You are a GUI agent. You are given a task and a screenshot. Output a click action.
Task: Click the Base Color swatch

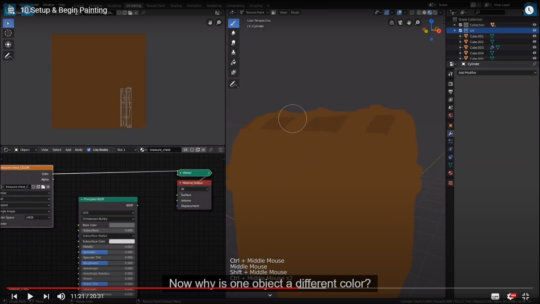click(122, 225)
